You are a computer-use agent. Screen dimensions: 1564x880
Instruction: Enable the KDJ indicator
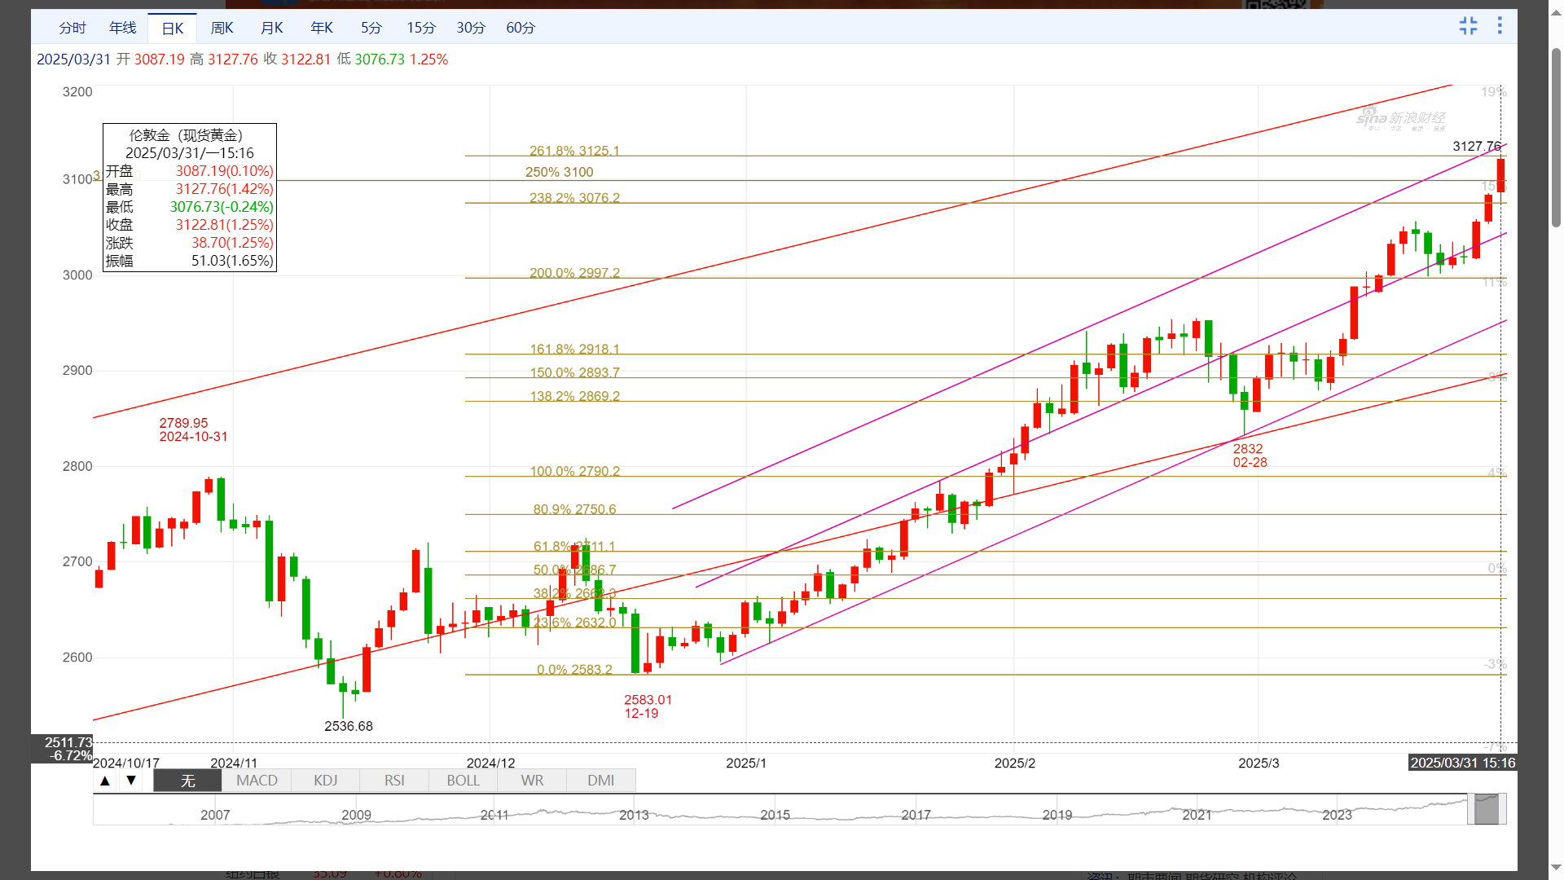tap(325, 781)
